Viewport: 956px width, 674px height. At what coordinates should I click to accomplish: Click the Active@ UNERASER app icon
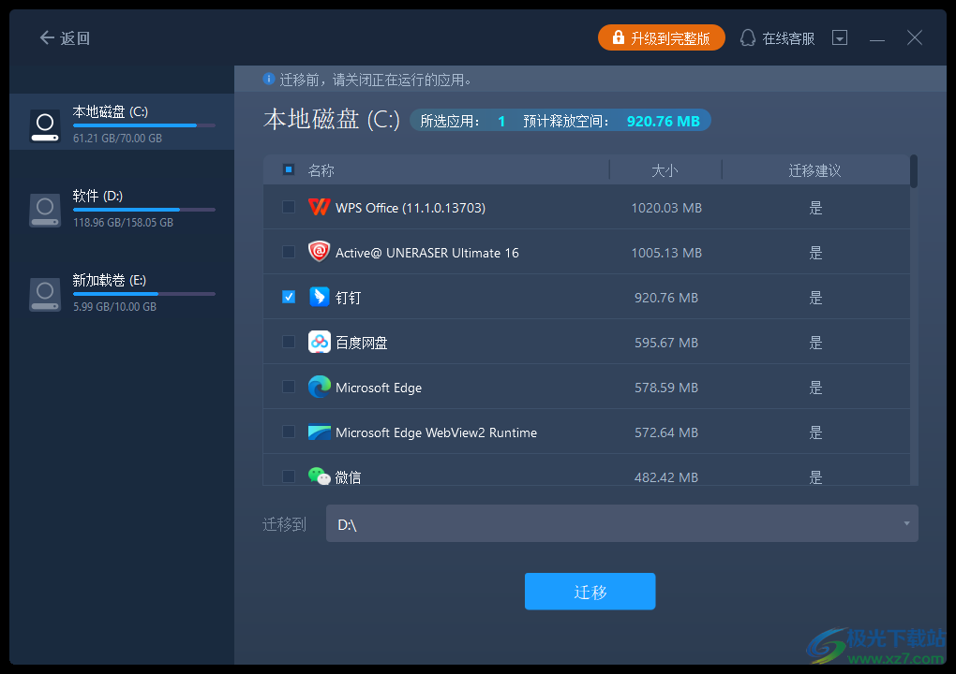(319, 252)
